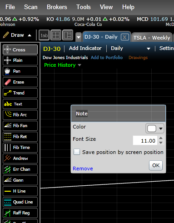The image size is (174, 223).
Task: Enable Save position by screen position
Action: coord(77,152)
